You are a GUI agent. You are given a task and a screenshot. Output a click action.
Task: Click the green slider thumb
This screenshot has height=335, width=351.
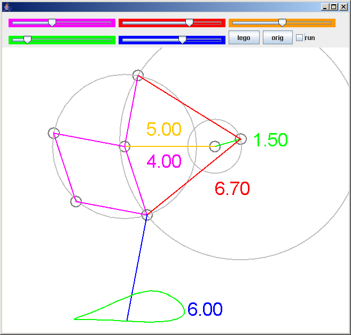28,40
